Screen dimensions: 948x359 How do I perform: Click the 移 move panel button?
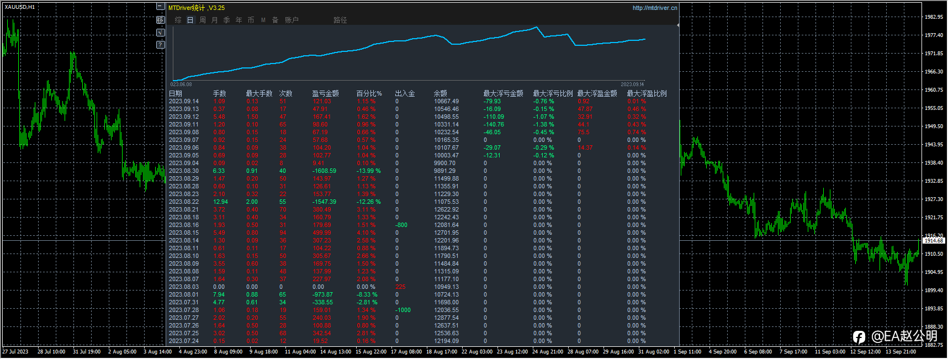160,20
